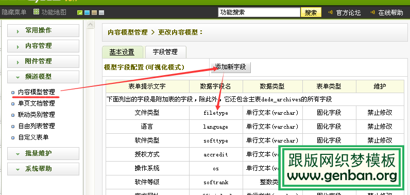Click bullet icon beside 联动类别管理

[x=13, y=115]
